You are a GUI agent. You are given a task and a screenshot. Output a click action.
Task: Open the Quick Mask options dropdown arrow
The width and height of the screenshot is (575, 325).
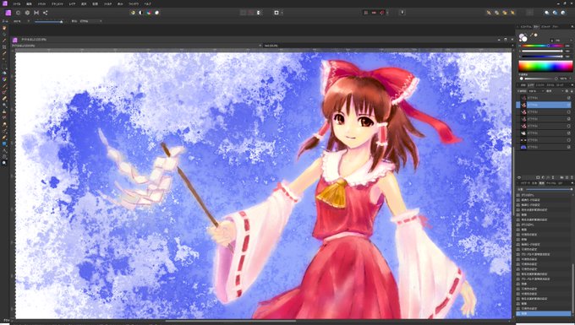click(282, 13)
